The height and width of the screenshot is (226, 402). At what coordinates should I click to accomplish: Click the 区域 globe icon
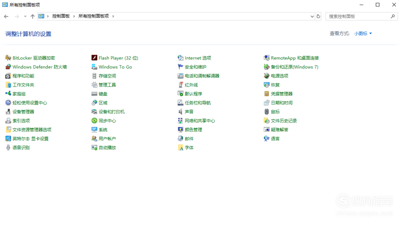coord(94,103)
